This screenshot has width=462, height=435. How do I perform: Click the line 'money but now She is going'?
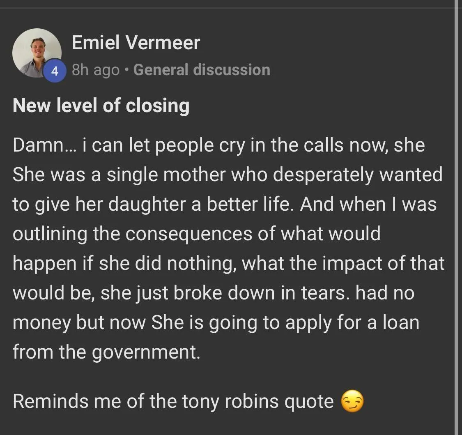[216, 323]
